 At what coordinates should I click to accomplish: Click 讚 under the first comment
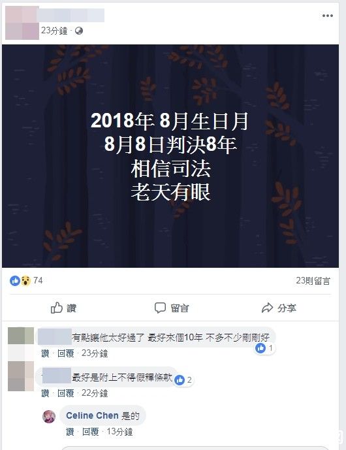pyautogui.click(x=45, y=353)
